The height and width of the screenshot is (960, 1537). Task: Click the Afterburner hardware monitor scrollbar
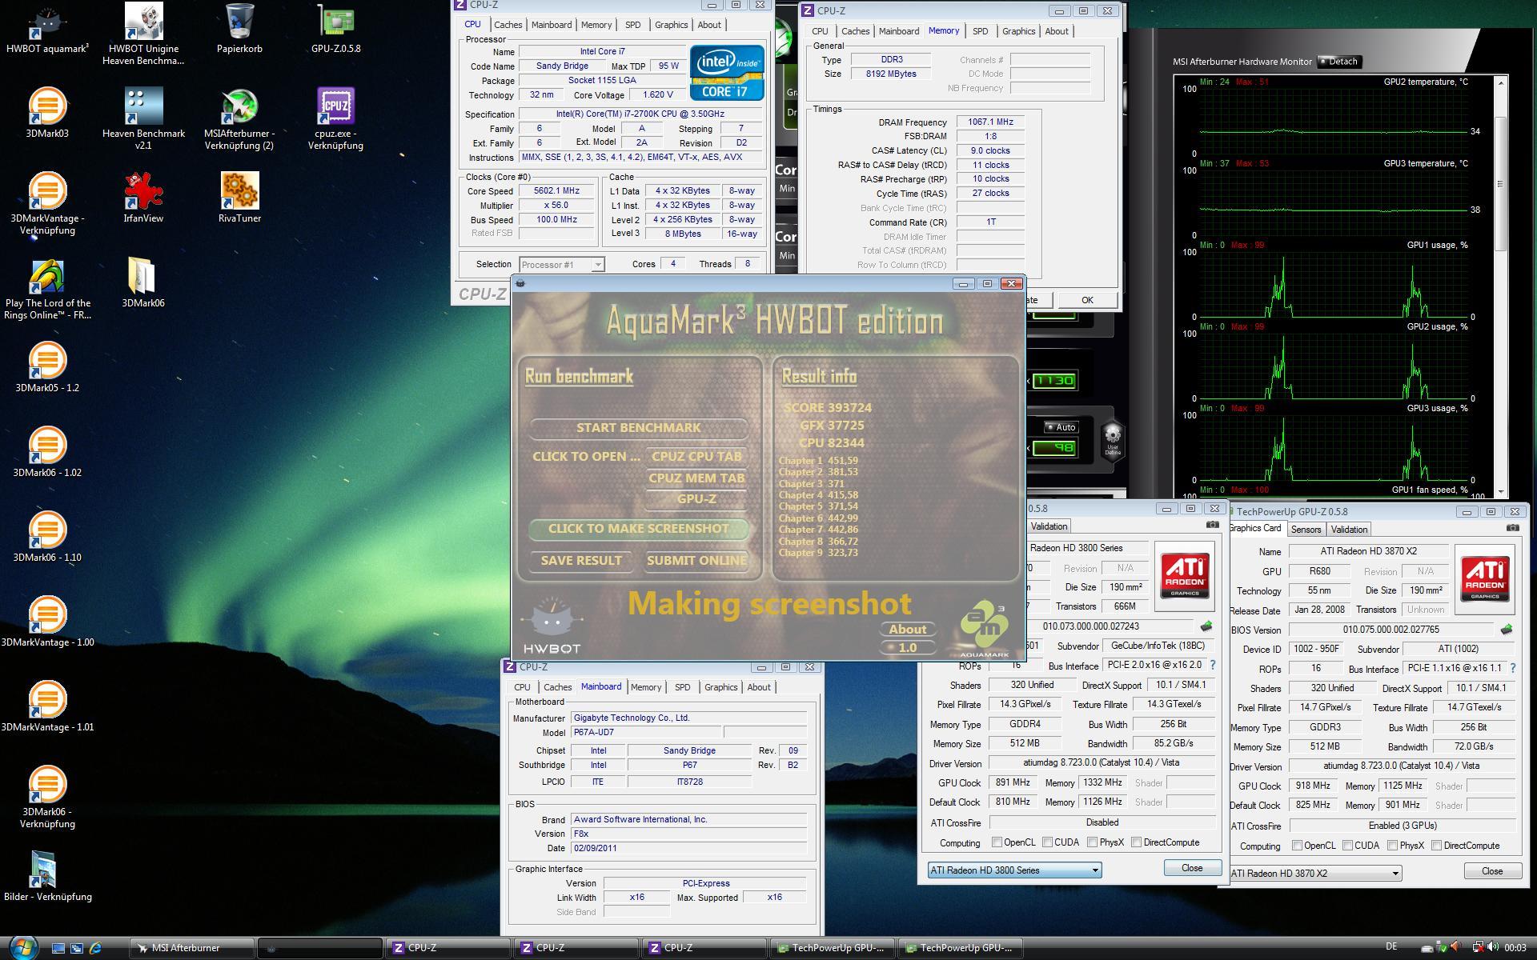pyautogui.click(x=1500, y=183)
